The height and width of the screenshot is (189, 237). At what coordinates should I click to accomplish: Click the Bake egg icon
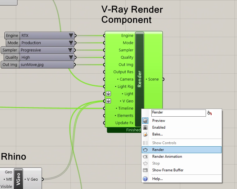145,134
